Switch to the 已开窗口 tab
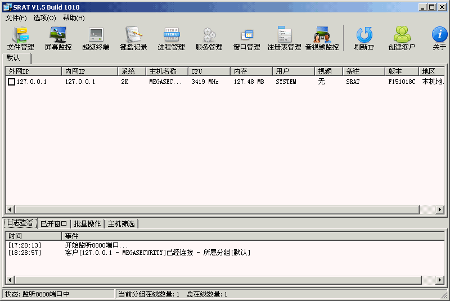This screenshot has width=450, height=301. pyautogui.click(x=53, y=223)
